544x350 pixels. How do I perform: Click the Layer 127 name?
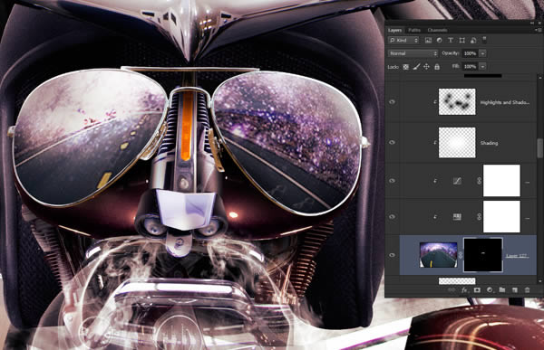coord(518,256)
